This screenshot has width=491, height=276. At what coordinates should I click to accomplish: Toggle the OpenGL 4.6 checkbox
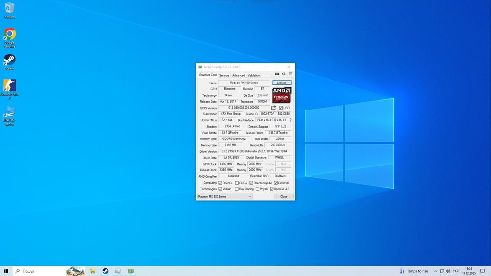272,189
